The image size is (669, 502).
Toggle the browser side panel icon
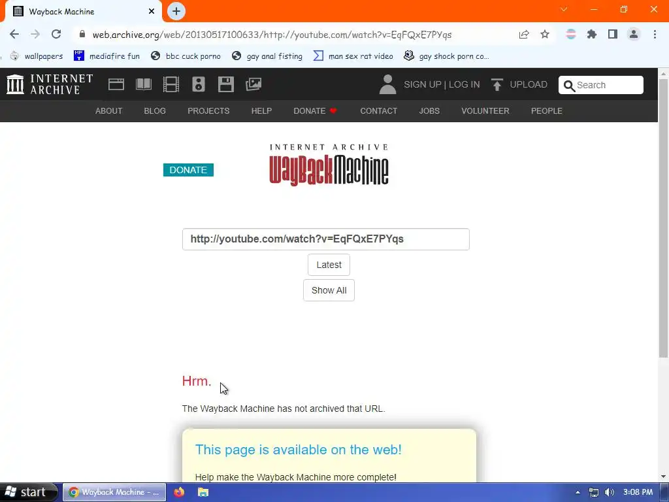613,35
